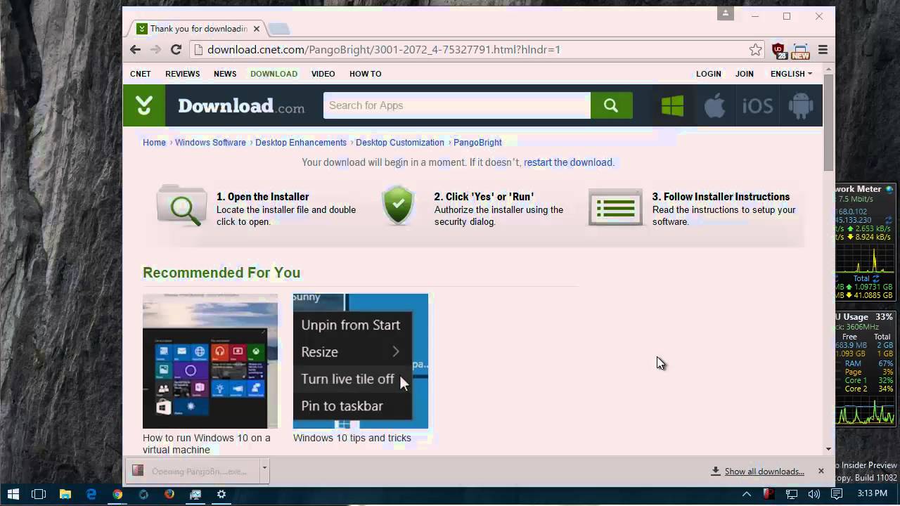Click the screenshot extension icon labeled NEW
Viewport: 900px width, 506px height.
pos(800,51)
